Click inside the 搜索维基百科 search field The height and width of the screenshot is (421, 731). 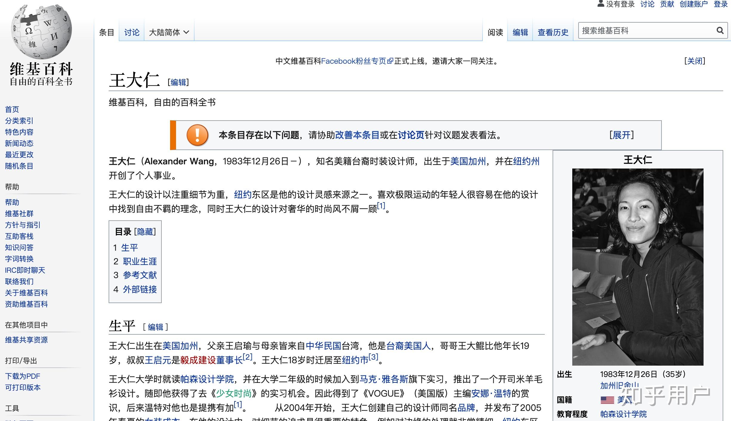(x=641, y=30)
